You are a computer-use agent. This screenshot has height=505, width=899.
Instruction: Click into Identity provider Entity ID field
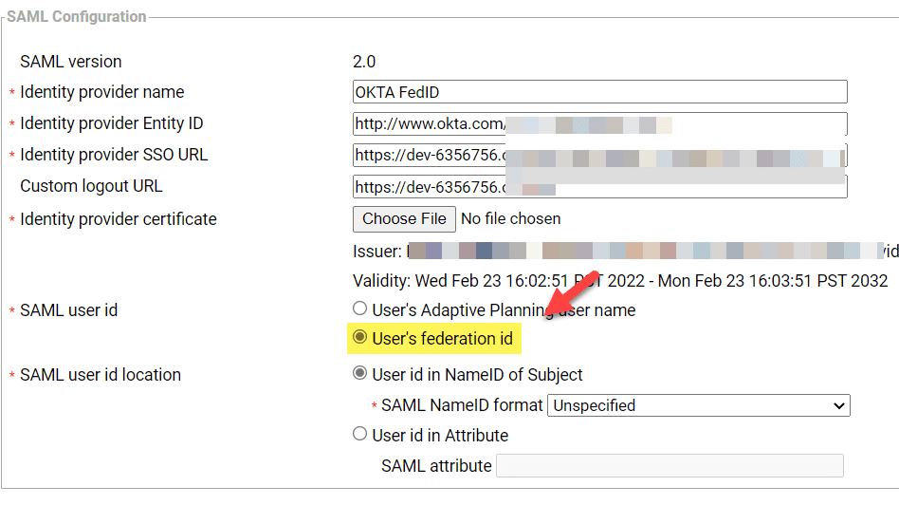coord(599,123)
